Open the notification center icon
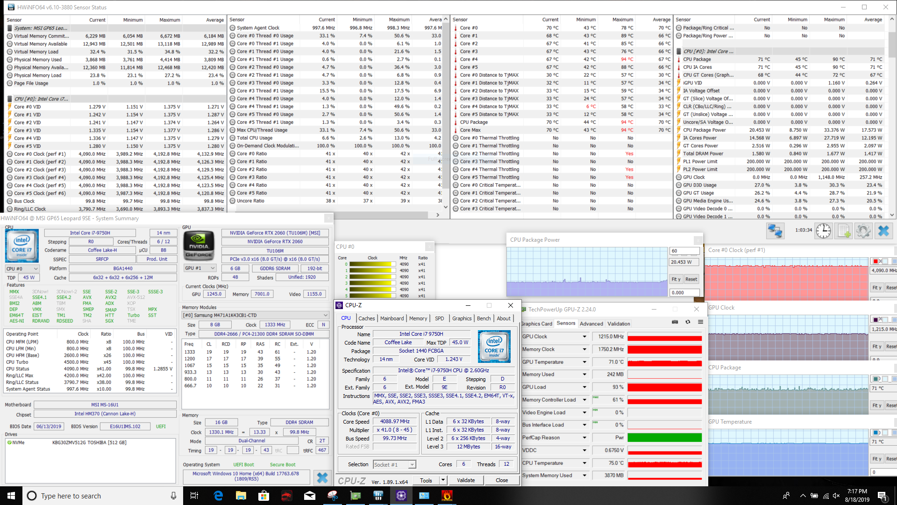 [x=882, y=496]
